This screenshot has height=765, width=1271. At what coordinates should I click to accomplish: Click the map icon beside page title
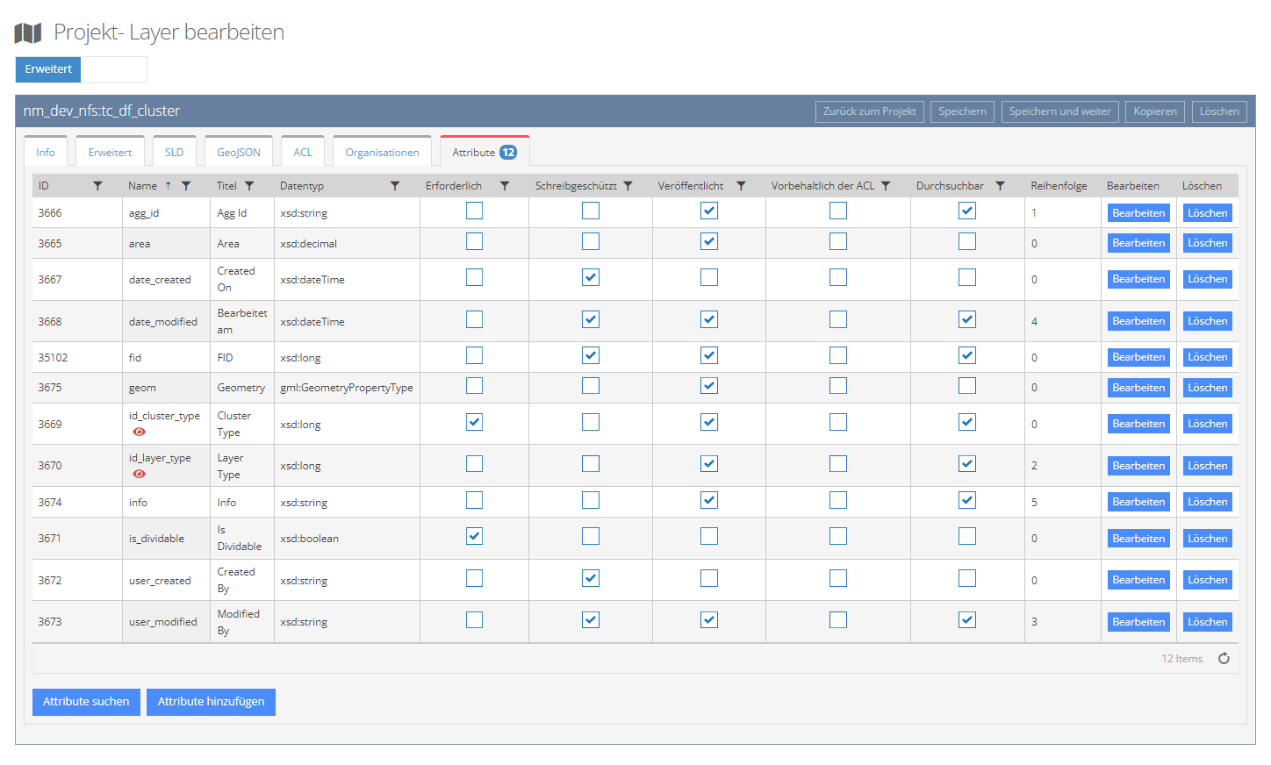(x=28, y=33)
